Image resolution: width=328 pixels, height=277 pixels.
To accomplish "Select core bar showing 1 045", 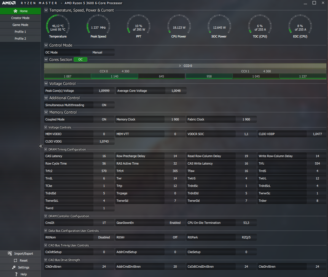I will 256,76.
